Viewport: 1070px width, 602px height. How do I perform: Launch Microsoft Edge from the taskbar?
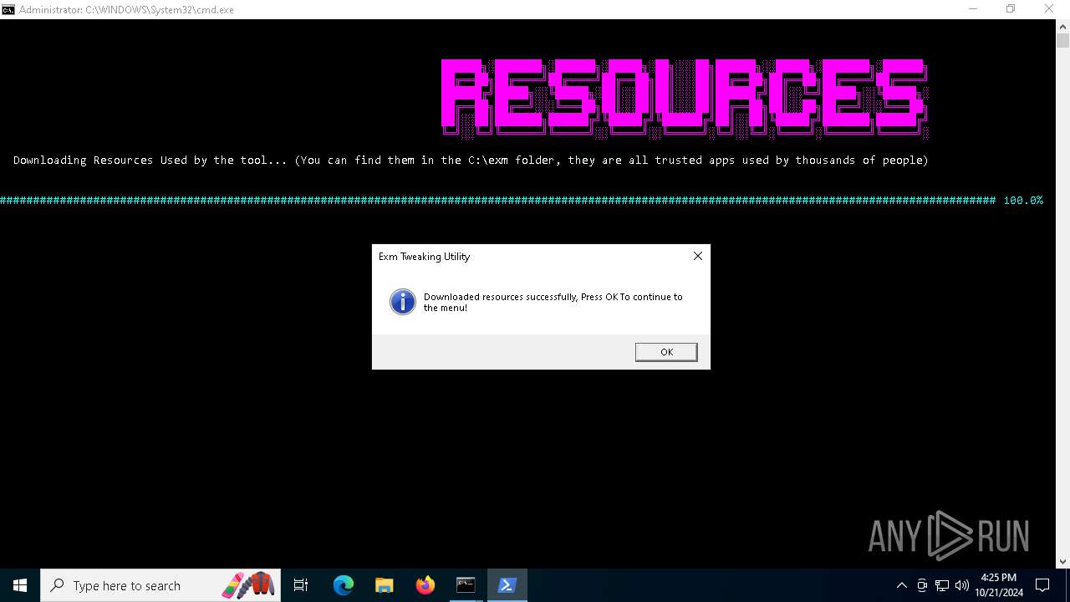[344, 585]
